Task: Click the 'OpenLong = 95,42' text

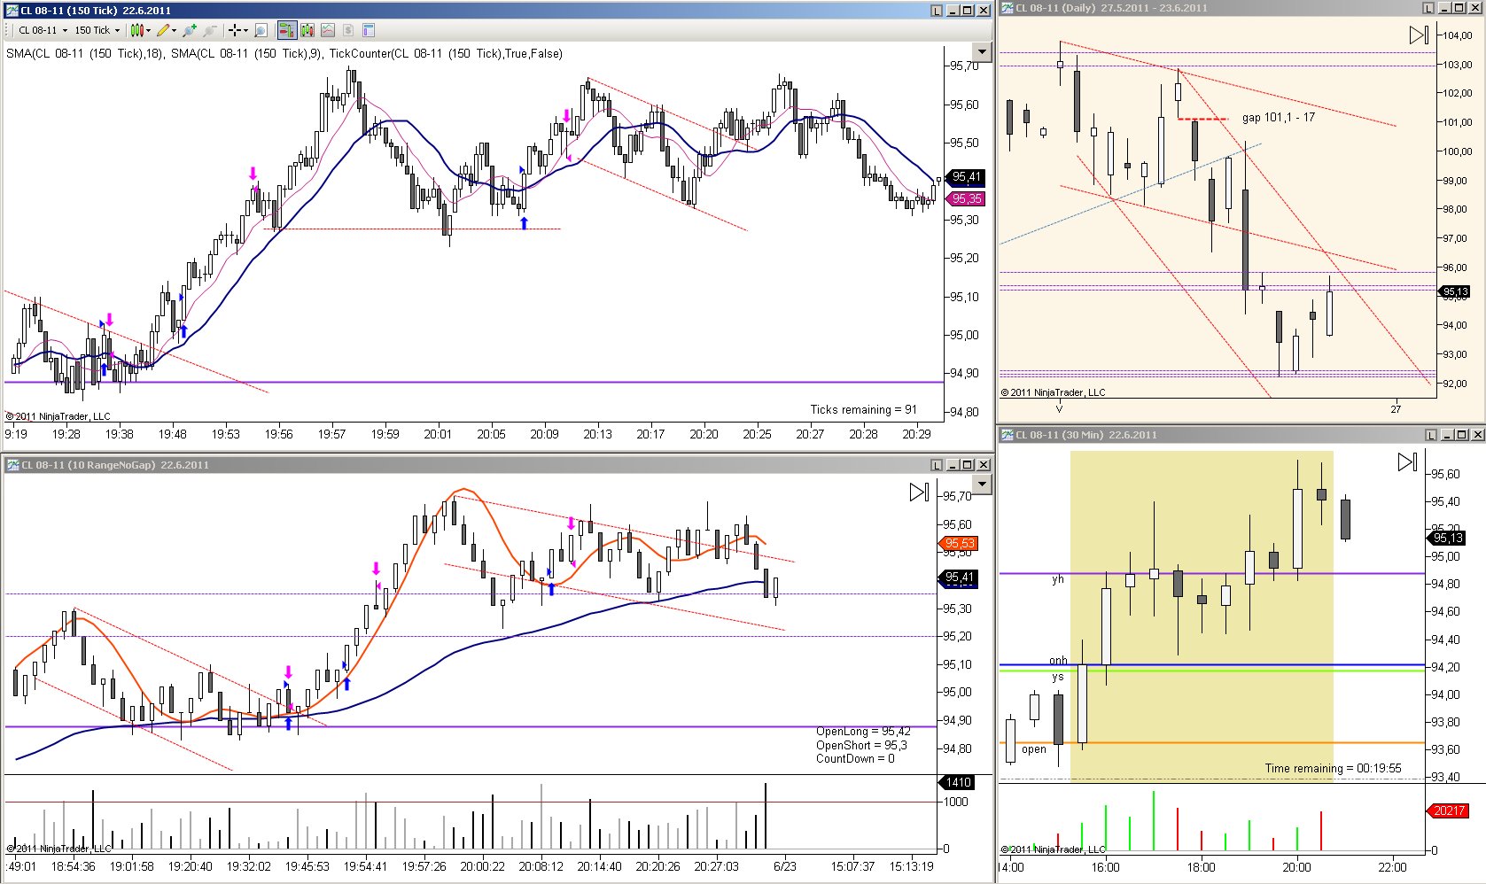Action: (x=863, y=732)
